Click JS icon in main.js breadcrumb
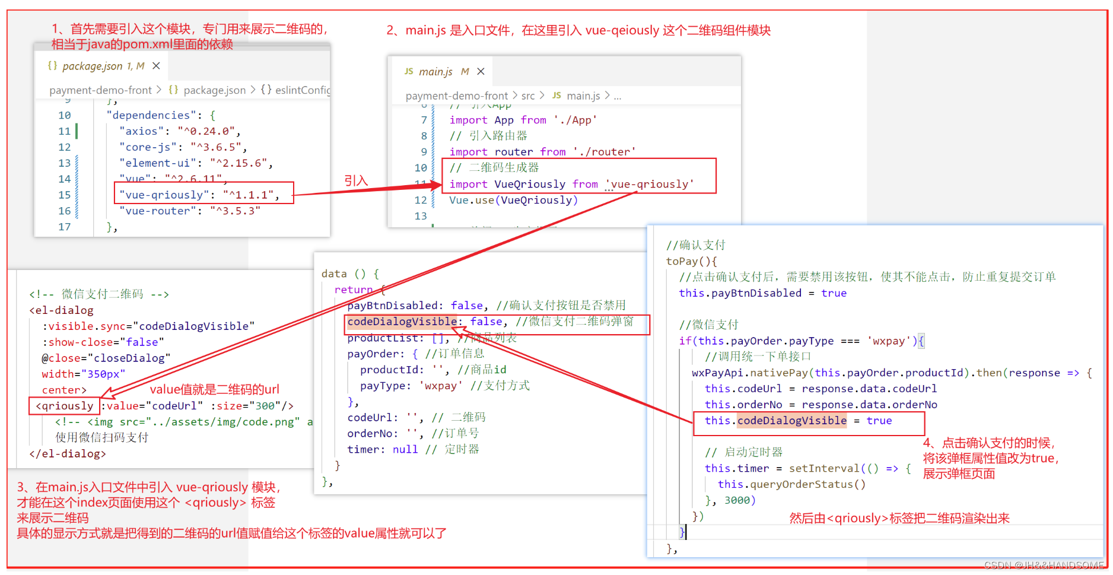The height and width of the screenshot is (575, 1113). pos(556,96)
